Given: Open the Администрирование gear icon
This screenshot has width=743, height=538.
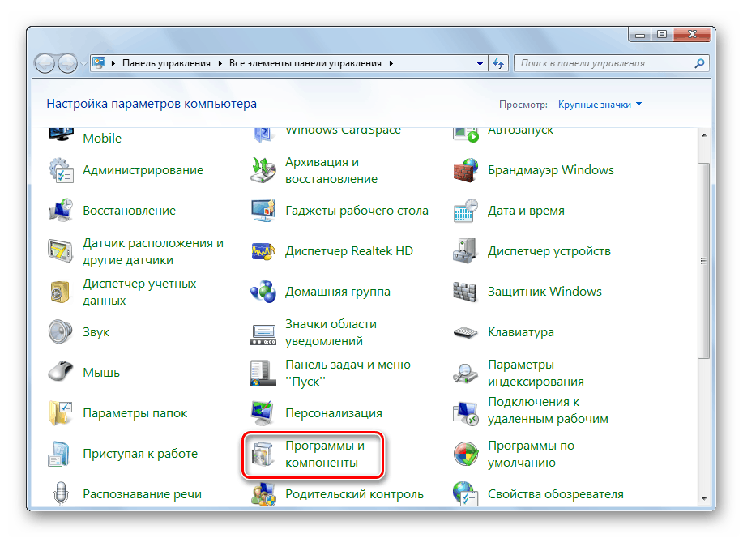Looking at the screenshot, I should [61, 171].
